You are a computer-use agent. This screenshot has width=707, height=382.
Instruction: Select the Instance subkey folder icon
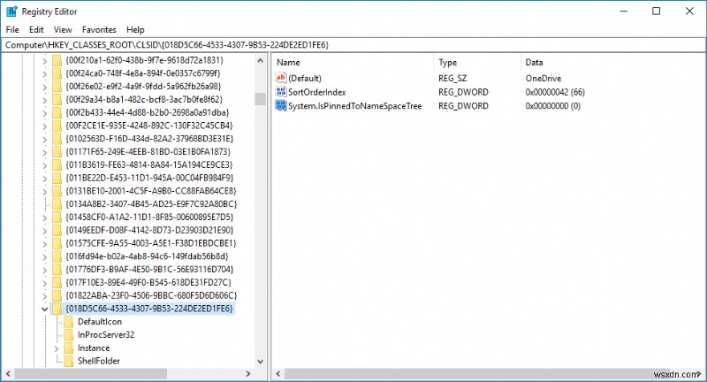pos(68,348)
